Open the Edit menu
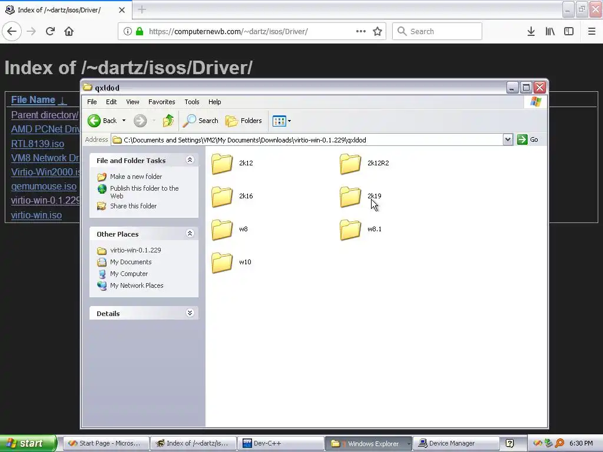603x452 pixels. tap(111, 102)
